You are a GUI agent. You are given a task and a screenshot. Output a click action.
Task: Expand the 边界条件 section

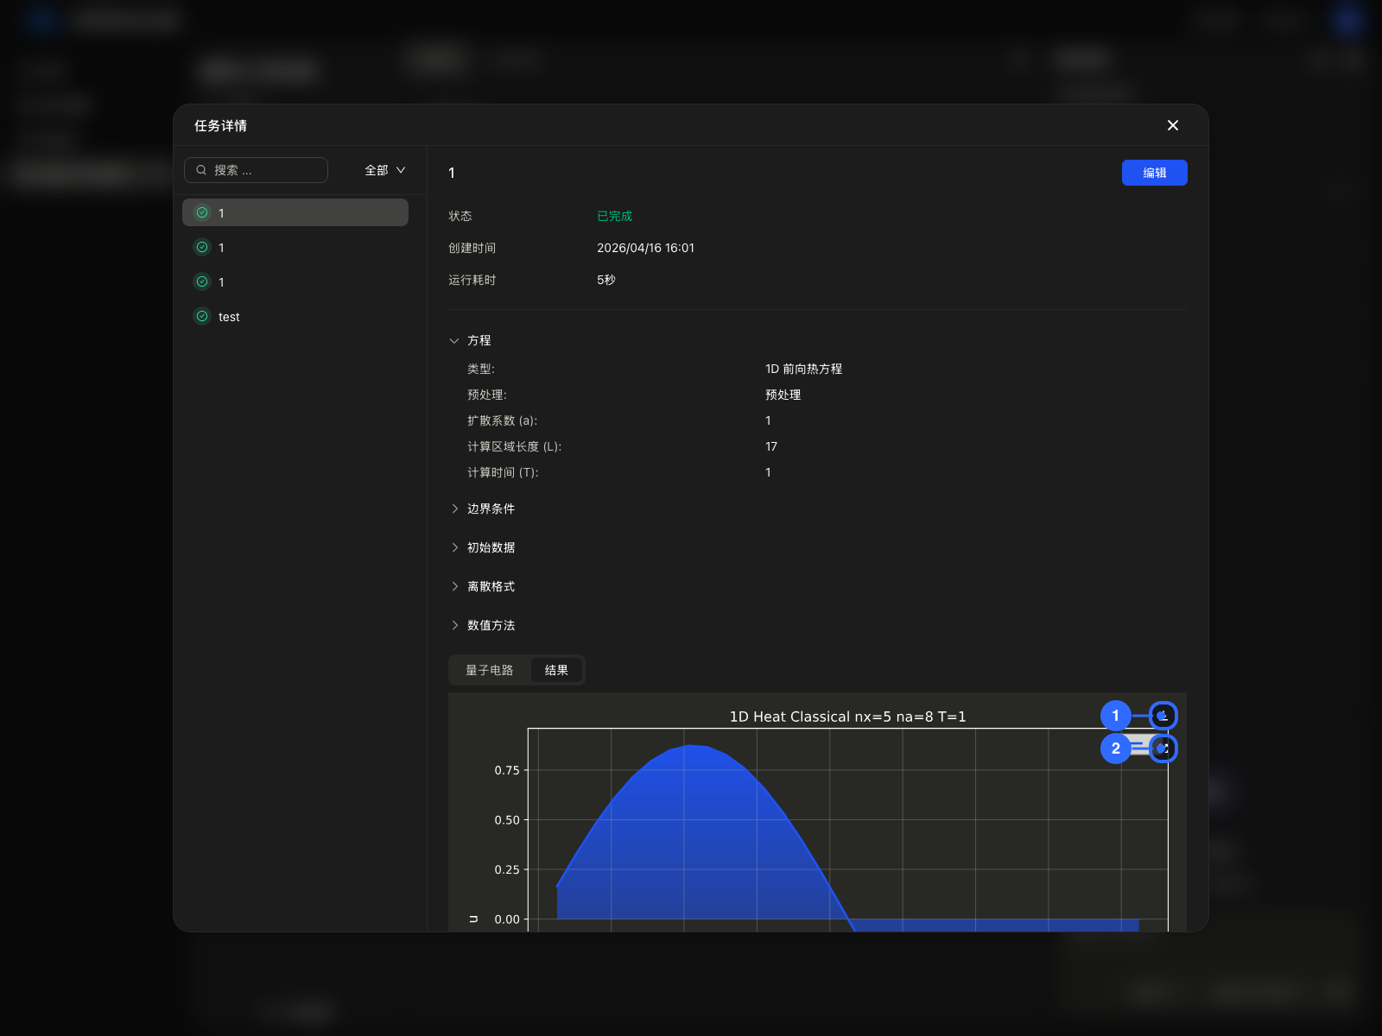(x=454, y=509)
